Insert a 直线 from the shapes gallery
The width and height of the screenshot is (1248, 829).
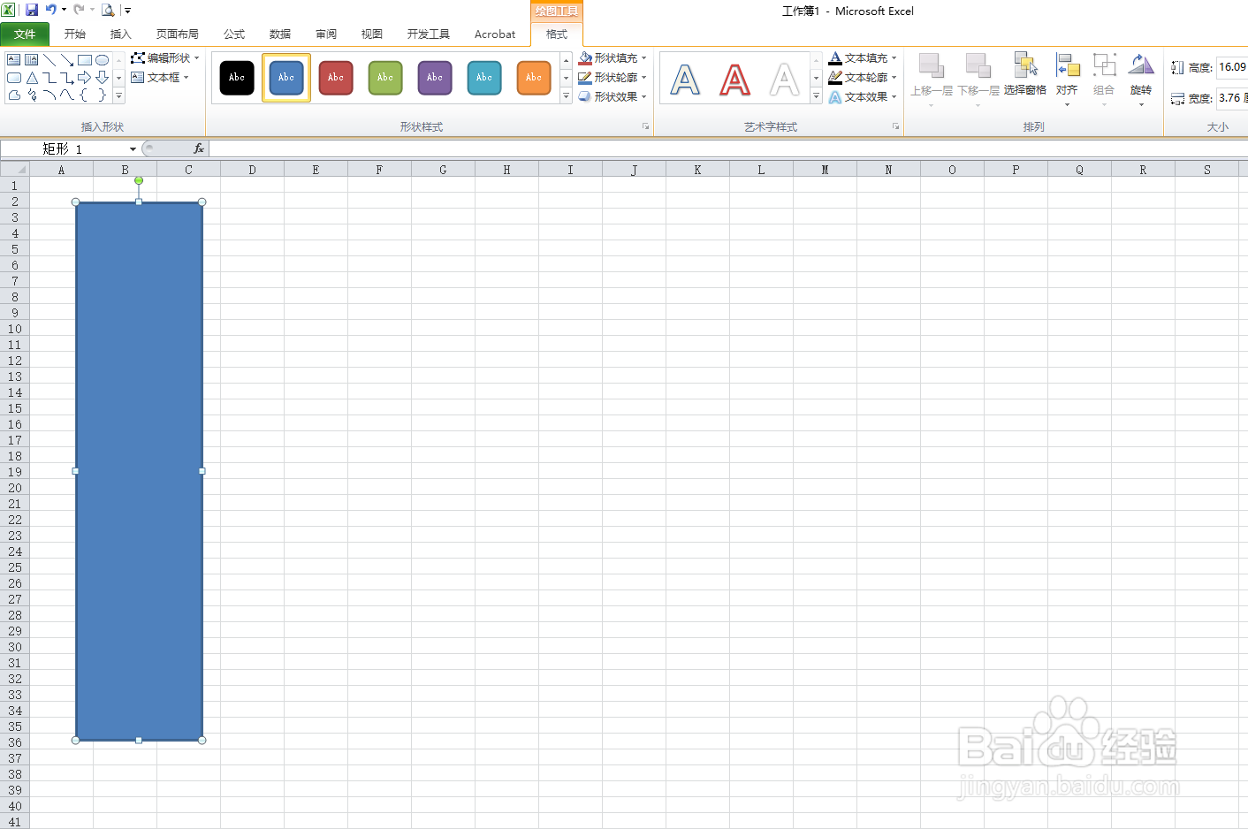click(49, 58)
